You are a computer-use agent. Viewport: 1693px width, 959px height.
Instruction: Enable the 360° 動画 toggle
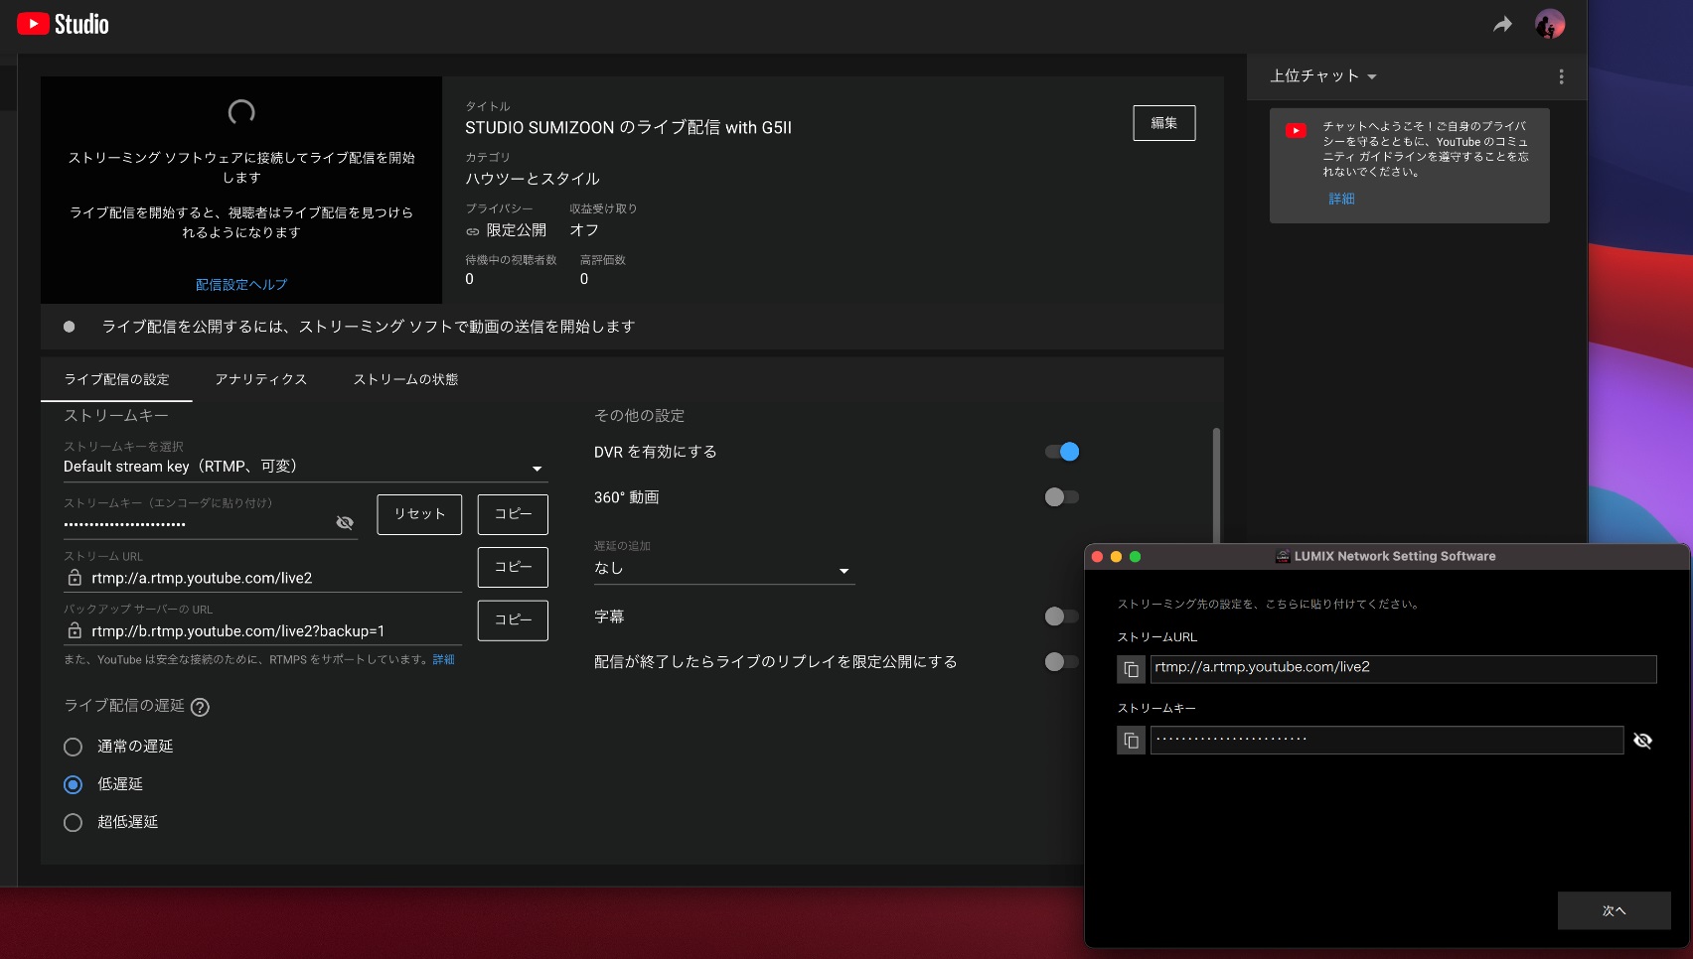(x=1061, y=497)
